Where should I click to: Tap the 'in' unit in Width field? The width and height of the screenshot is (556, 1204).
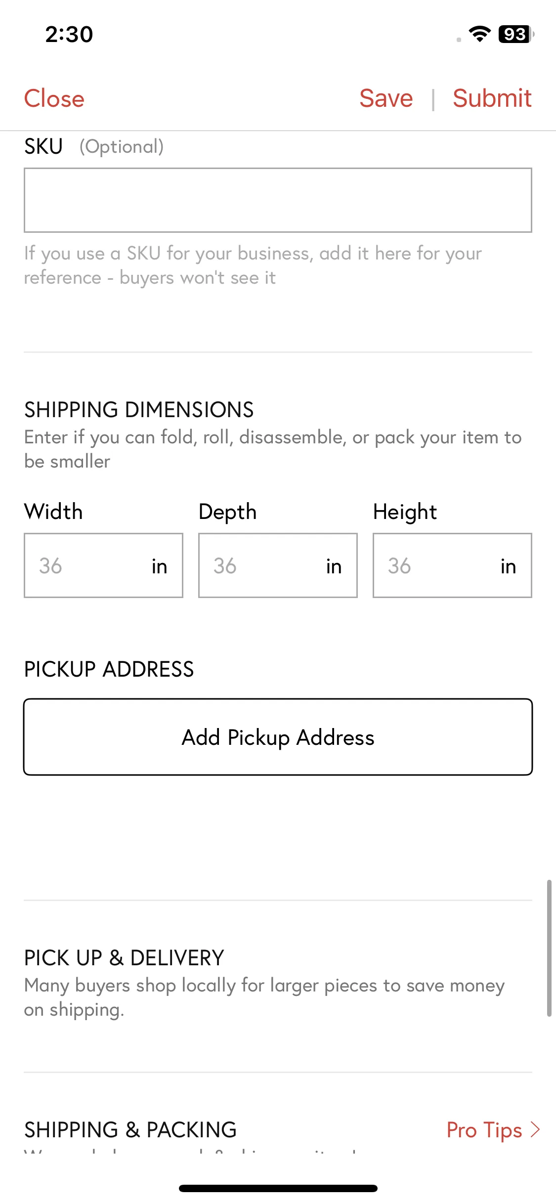(x=159, y=566)
